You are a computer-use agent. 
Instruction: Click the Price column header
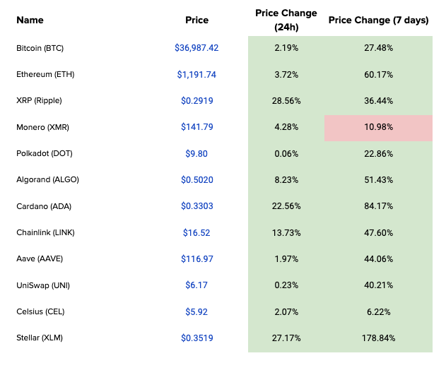tap(196, 20)
